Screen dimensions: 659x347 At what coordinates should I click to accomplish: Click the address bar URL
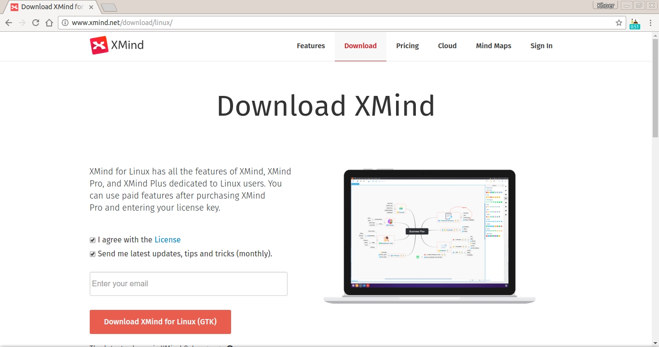click(x=122, y=23)
